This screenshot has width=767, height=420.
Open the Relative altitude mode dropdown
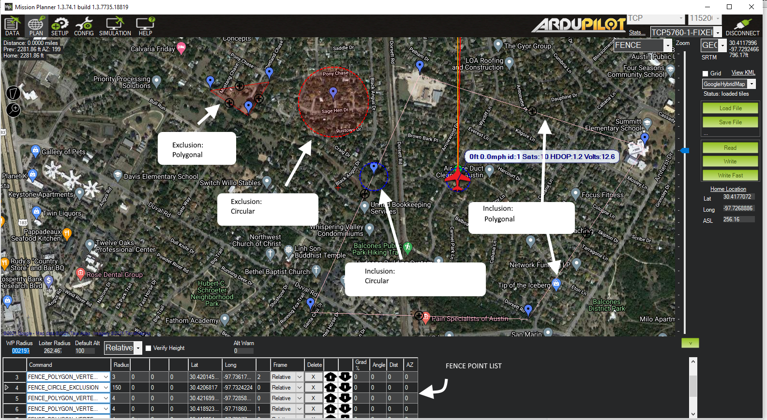[138, 348]
